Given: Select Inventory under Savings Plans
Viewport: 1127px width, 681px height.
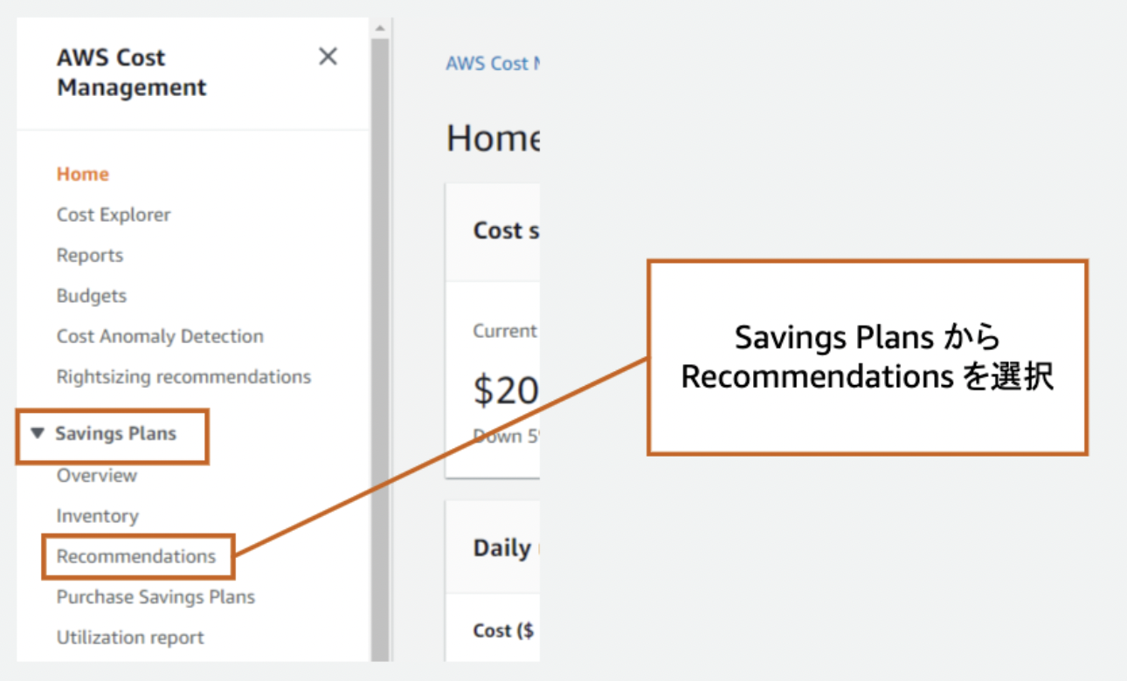Looking at the screenshot, I should click(97, 516).
